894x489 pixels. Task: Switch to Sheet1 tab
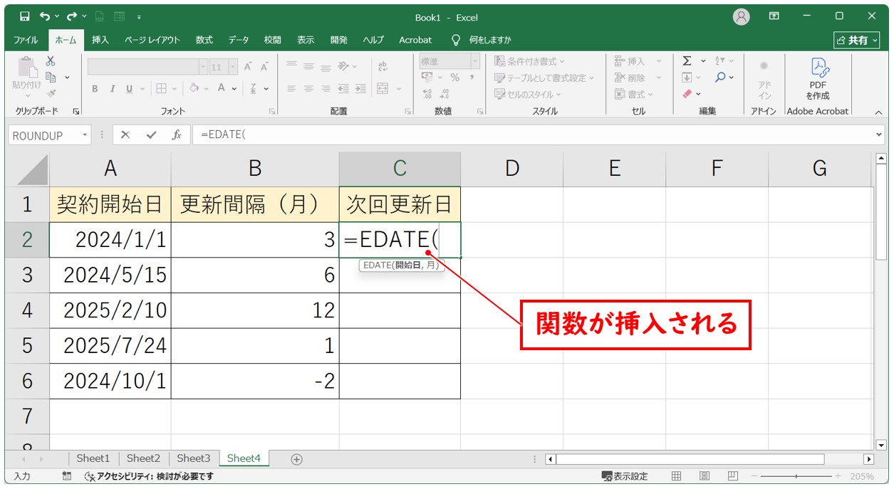pyautogui.click(x=93, y=459)
